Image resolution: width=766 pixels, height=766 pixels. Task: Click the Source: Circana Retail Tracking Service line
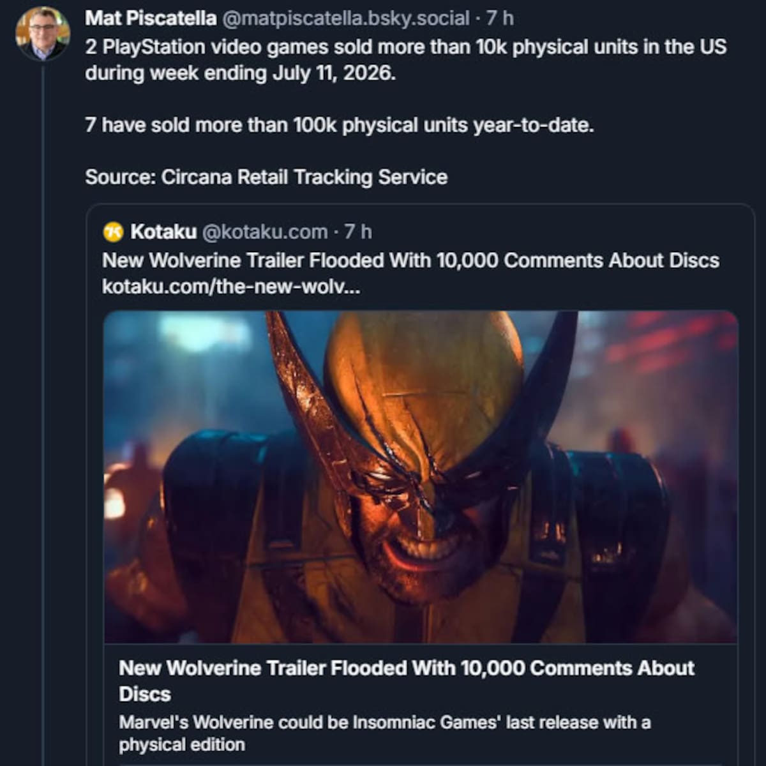pos(266,177)
